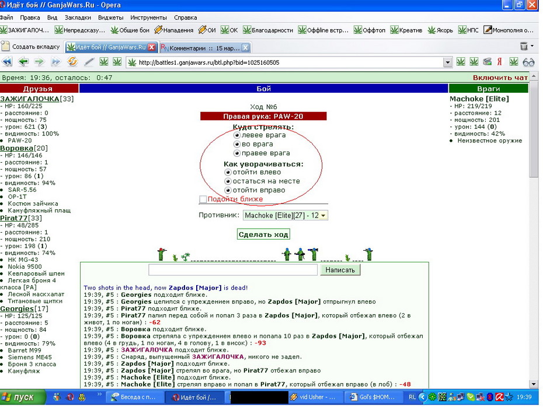Select 'остаться на месте' dodge option
This screenshot has width=543, height=407.
coord(228,181)
